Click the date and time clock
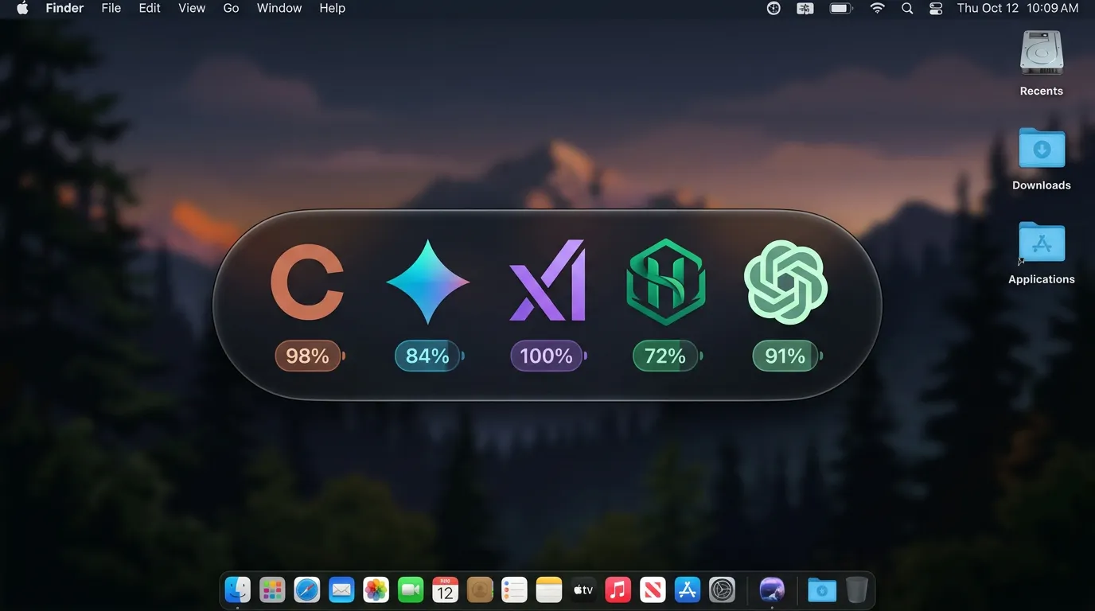 click(1018, 8)
